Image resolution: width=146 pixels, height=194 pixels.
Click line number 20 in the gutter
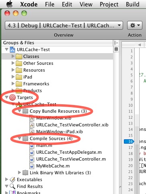(x=130, y=165)
